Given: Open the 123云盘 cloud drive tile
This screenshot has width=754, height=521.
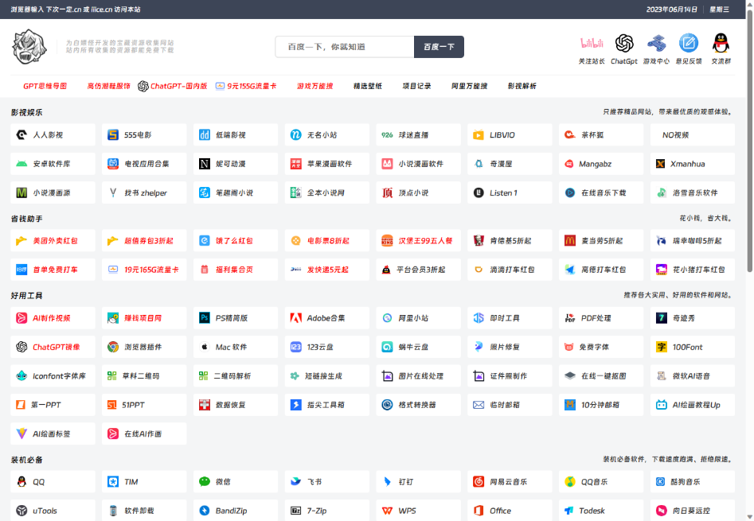Looking at the screenshot, I should [327, 347].
